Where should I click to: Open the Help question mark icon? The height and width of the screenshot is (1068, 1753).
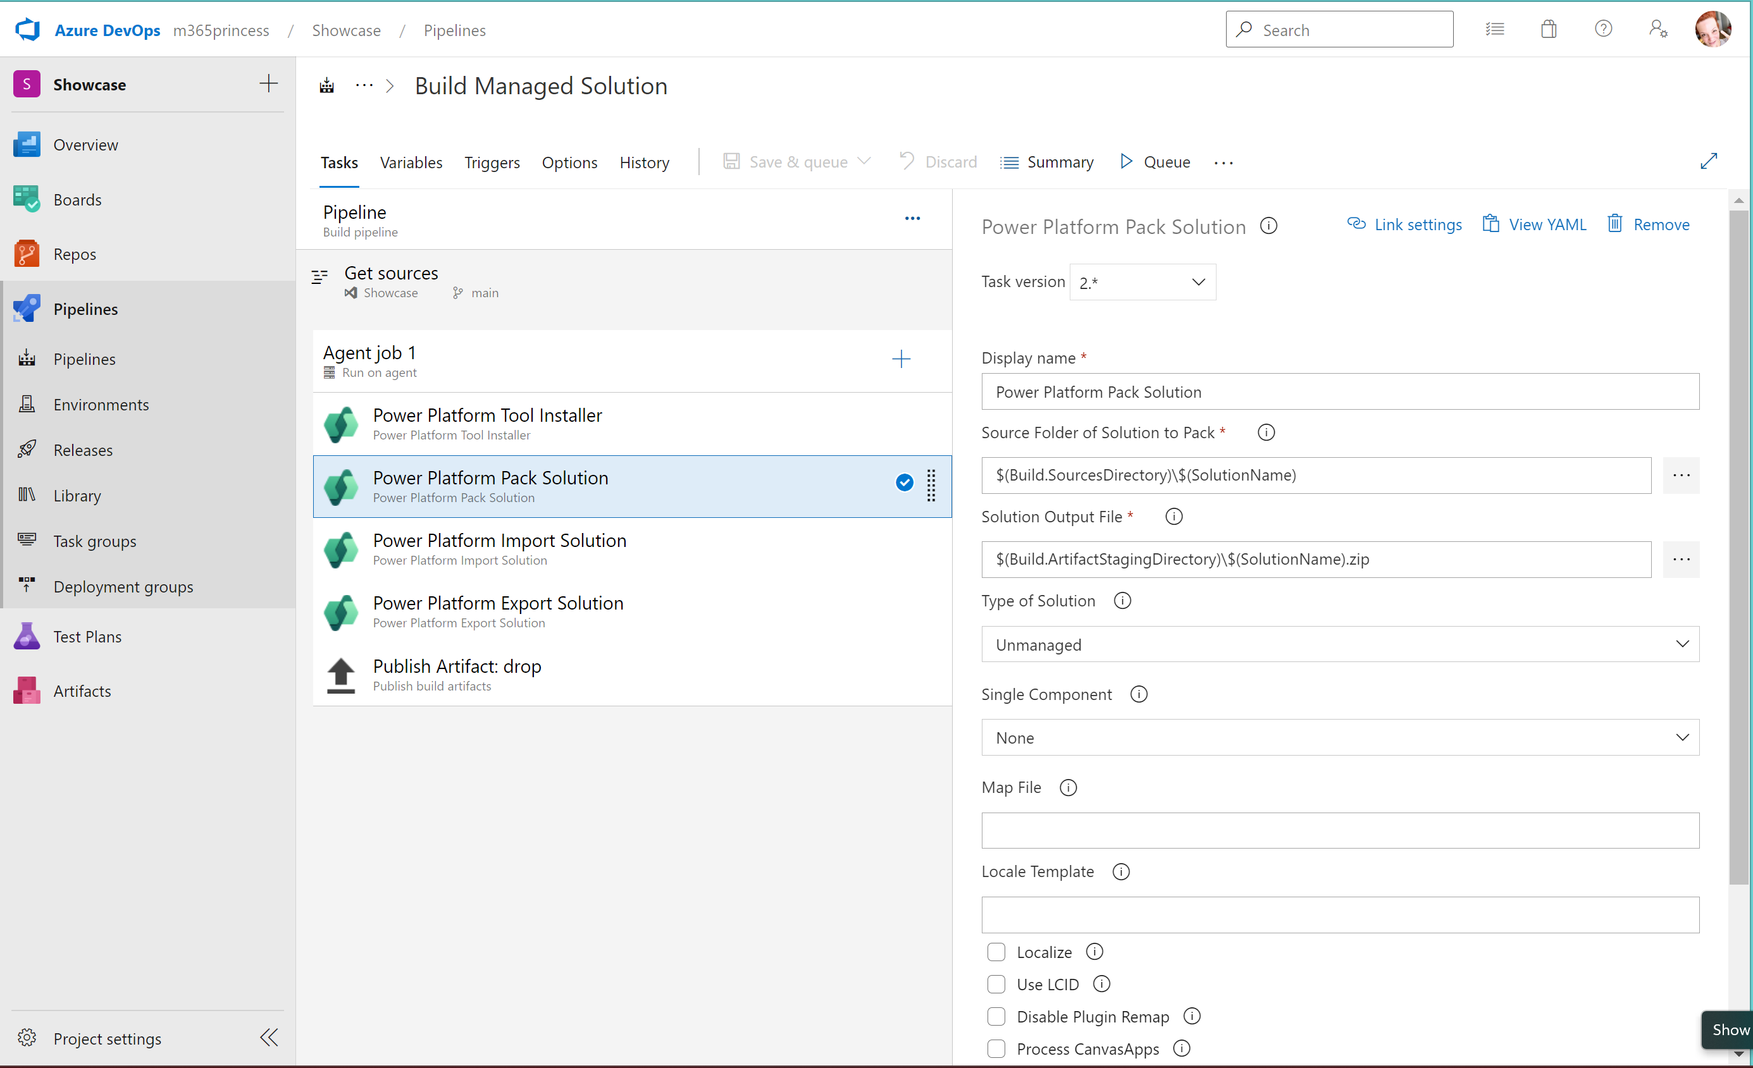tap(1603, 29)
